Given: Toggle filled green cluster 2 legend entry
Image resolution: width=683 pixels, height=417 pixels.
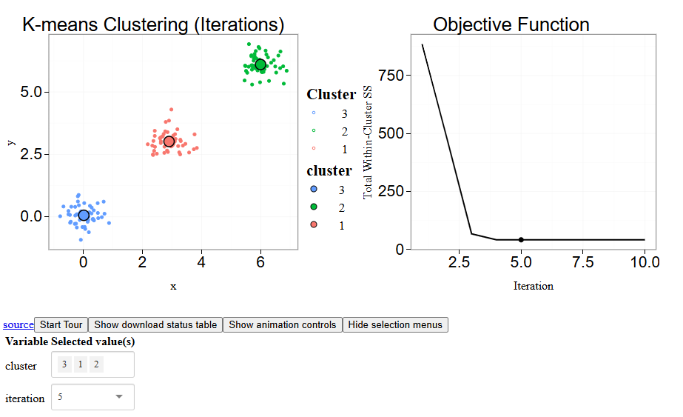Looking at the screenshot, I should (x=314, y=207).
